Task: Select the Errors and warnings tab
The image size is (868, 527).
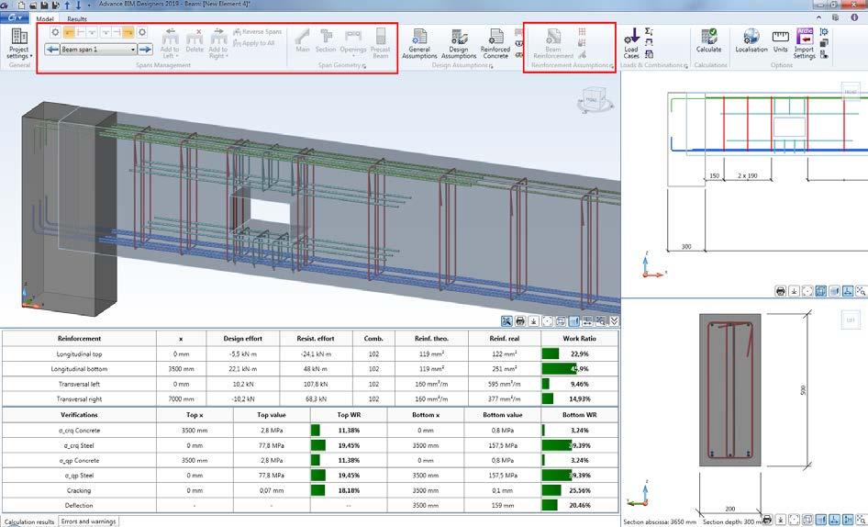Action: pos(89,521)
